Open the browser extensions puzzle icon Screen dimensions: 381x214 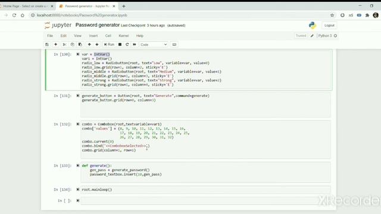click(x=367, y=15)
